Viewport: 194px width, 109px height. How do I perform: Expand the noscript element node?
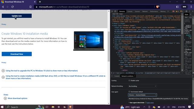114,39
